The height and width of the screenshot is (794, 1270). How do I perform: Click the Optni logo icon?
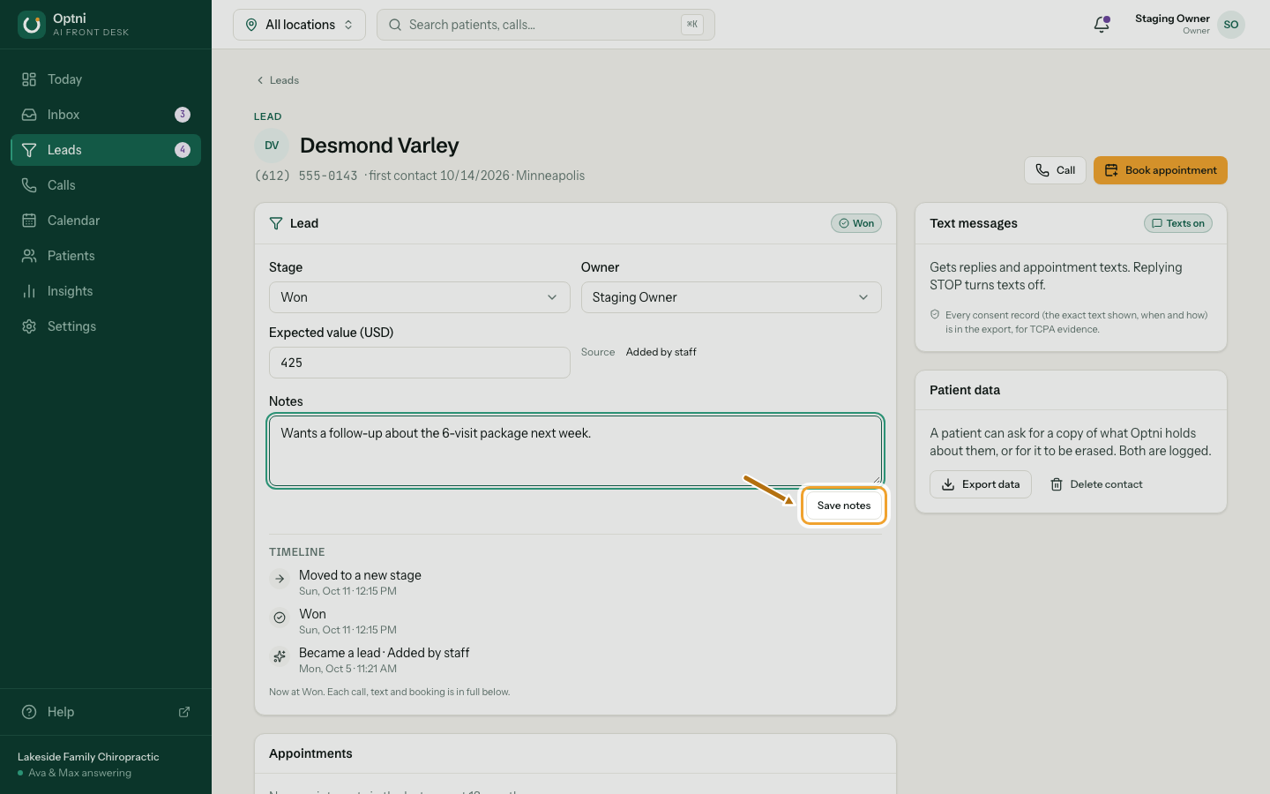point(32,25)
